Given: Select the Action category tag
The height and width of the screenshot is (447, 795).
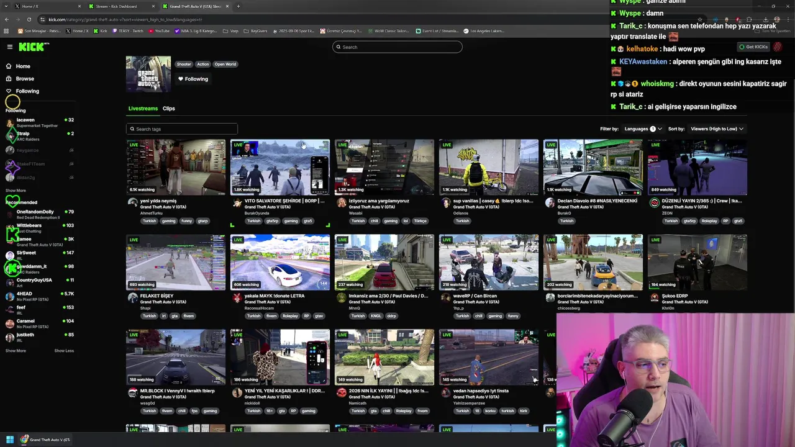Looking at the screenshot, I should pos(203,65).
